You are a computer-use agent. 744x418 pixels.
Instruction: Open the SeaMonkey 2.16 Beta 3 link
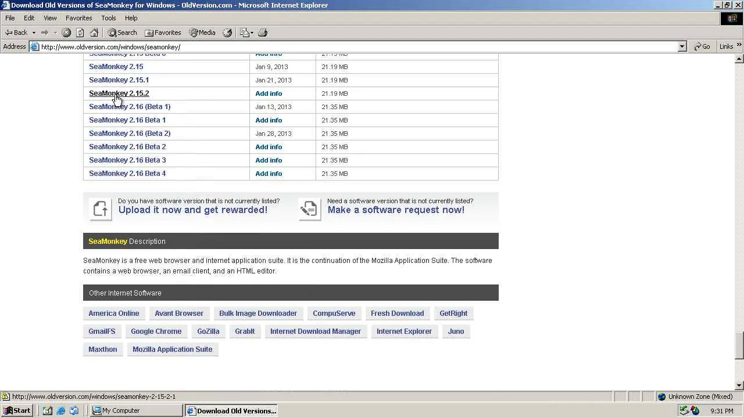(127, 160)
